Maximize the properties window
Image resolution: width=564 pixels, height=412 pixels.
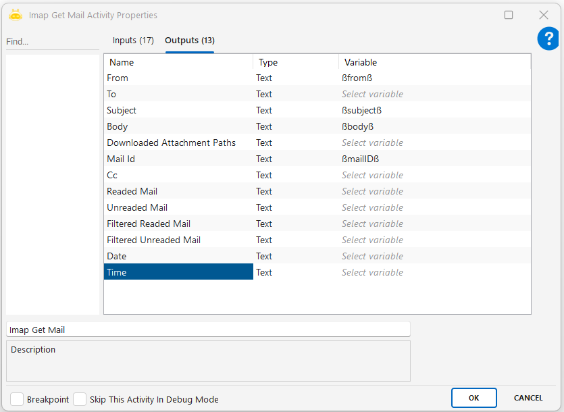point(509,15)
